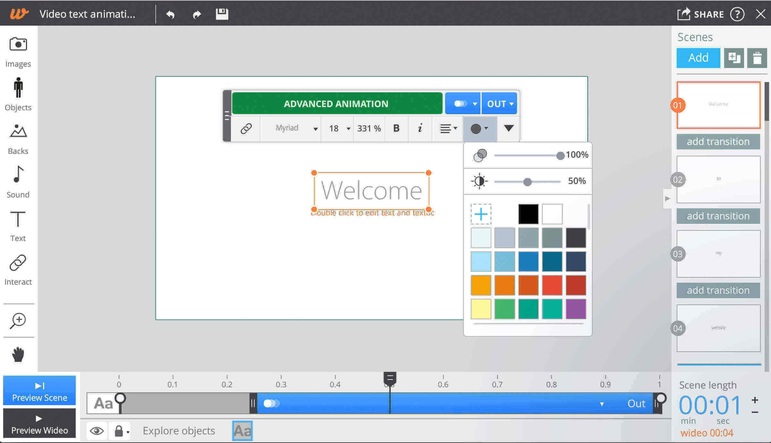
Task: Click the hyperlink icon in text toolbar
Action: [x=246, y=129]
